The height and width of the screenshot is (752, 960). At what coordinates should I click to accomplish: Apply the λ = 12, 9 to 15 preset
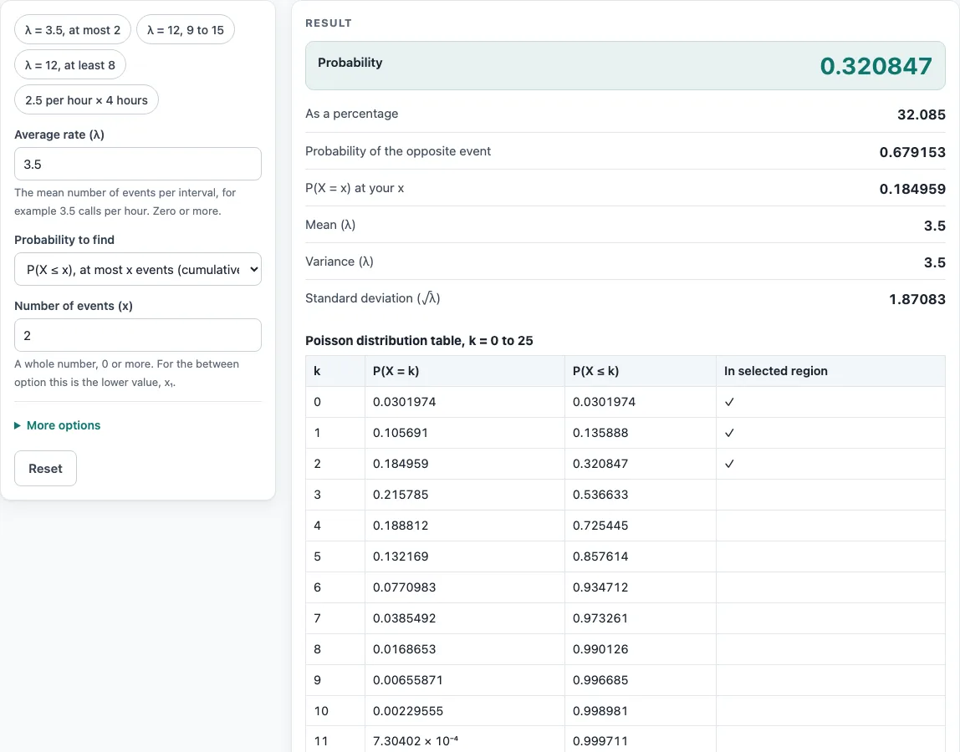pos(186,30)
